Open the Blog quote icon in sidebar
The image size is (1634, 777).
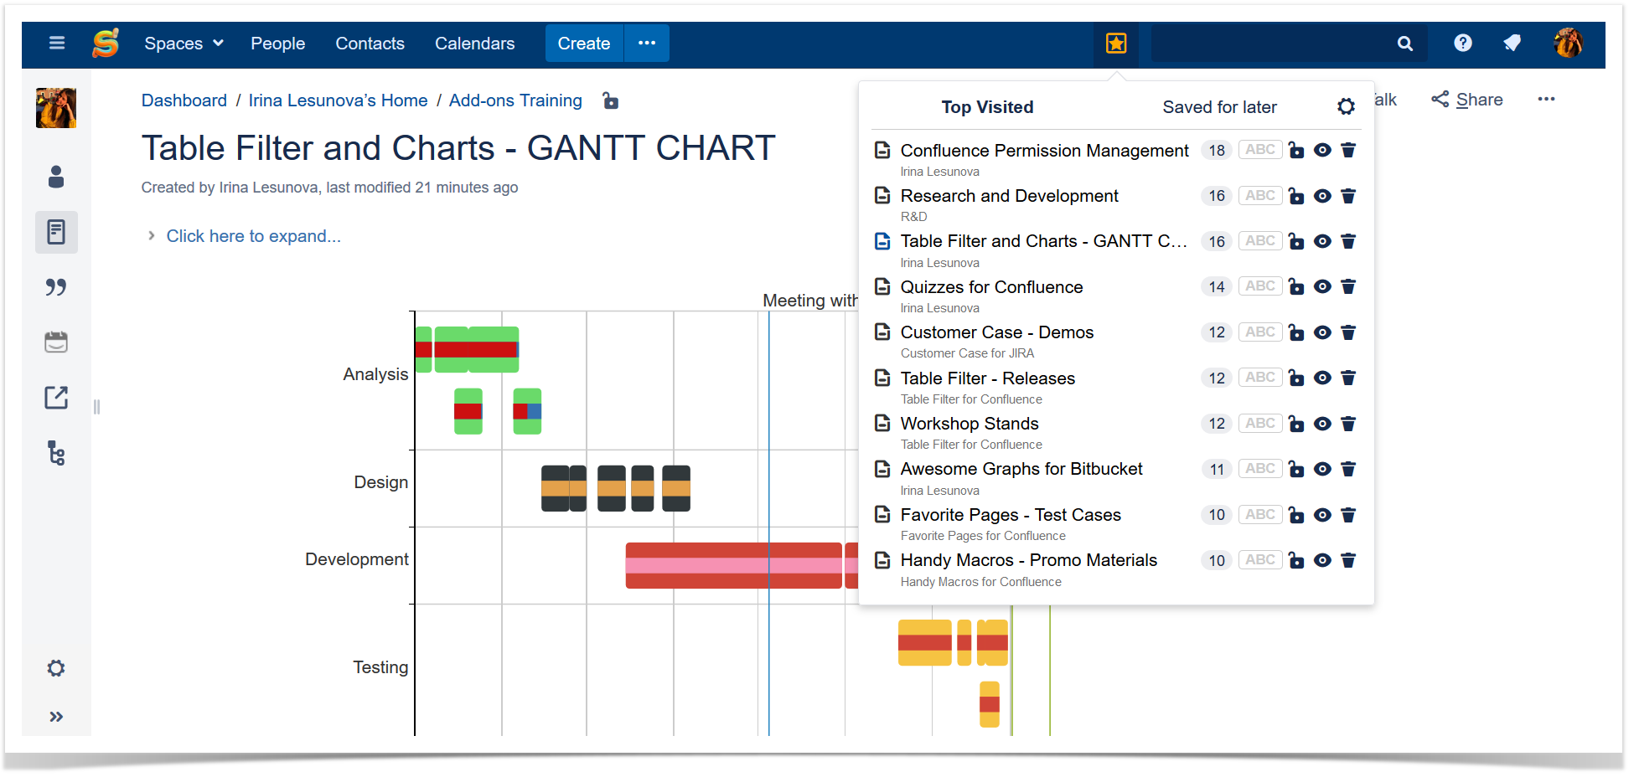pos(56,287)
